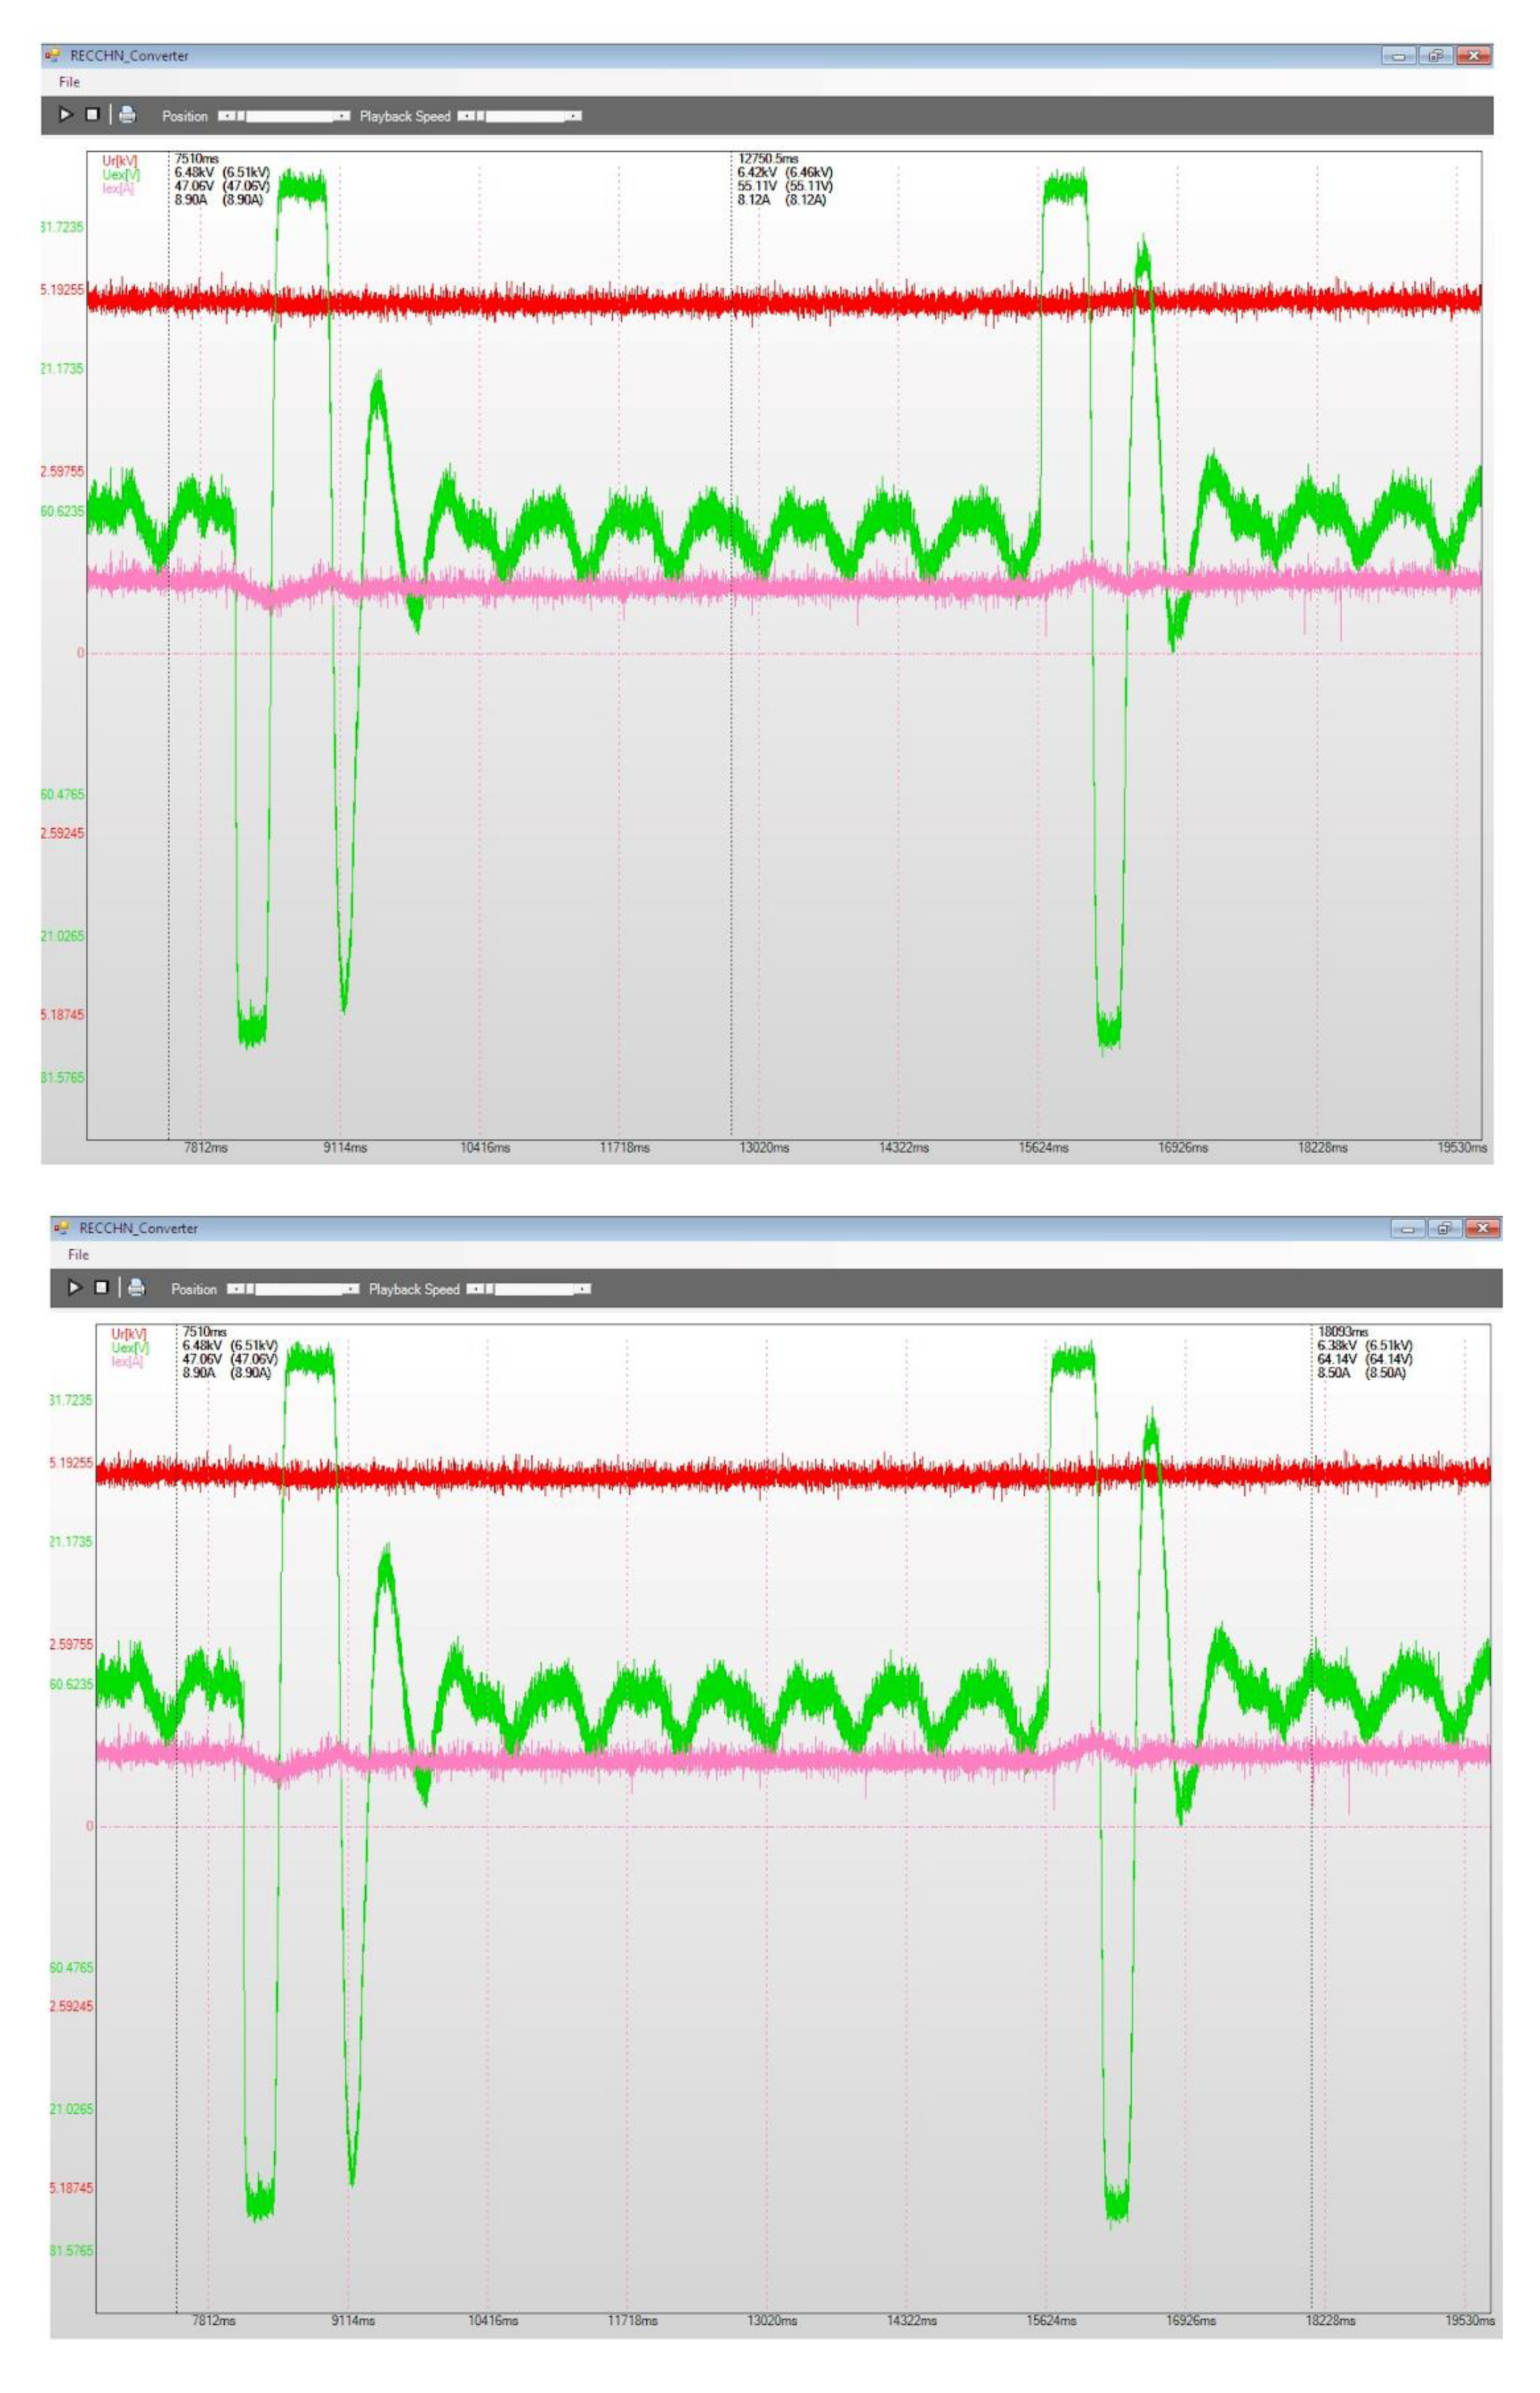
Task: Click the top window's Position slider thumb
Action: point(240,116)
